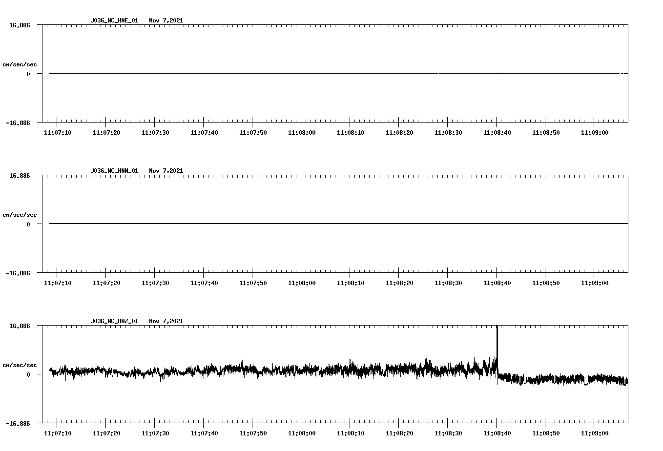The image size is (663, 451).
Task: Click 11:08:00 time label under HNE chart
Action: coord(302,133)
